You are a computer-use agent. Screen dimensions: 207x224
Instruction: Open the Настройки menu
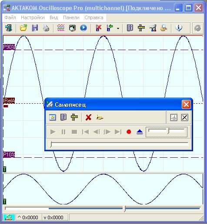pos(33,17)
